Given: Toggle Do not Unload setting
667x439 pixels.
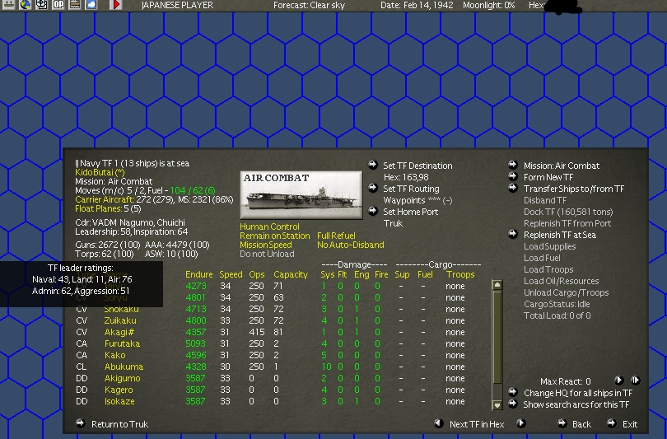Looking at the screenshot, I should coord(267,254).
